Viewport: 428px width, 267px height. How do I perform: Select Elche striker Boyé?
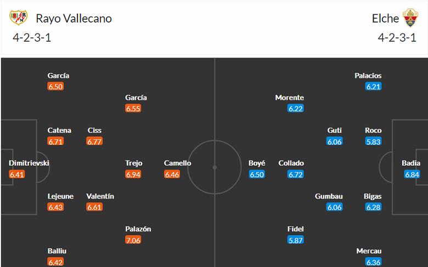(257, 163)
